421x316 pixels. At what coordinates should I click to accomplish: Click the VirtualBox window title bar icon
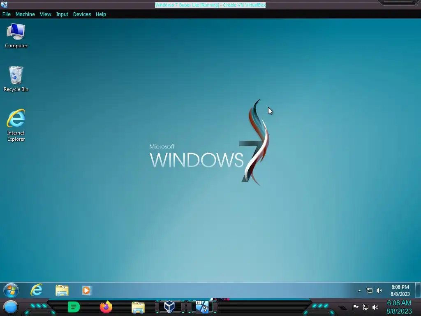[4, 5]
